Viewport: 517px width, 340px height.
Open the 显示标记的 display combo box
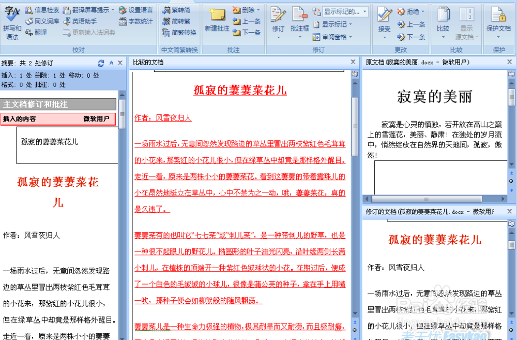(345, 12)
